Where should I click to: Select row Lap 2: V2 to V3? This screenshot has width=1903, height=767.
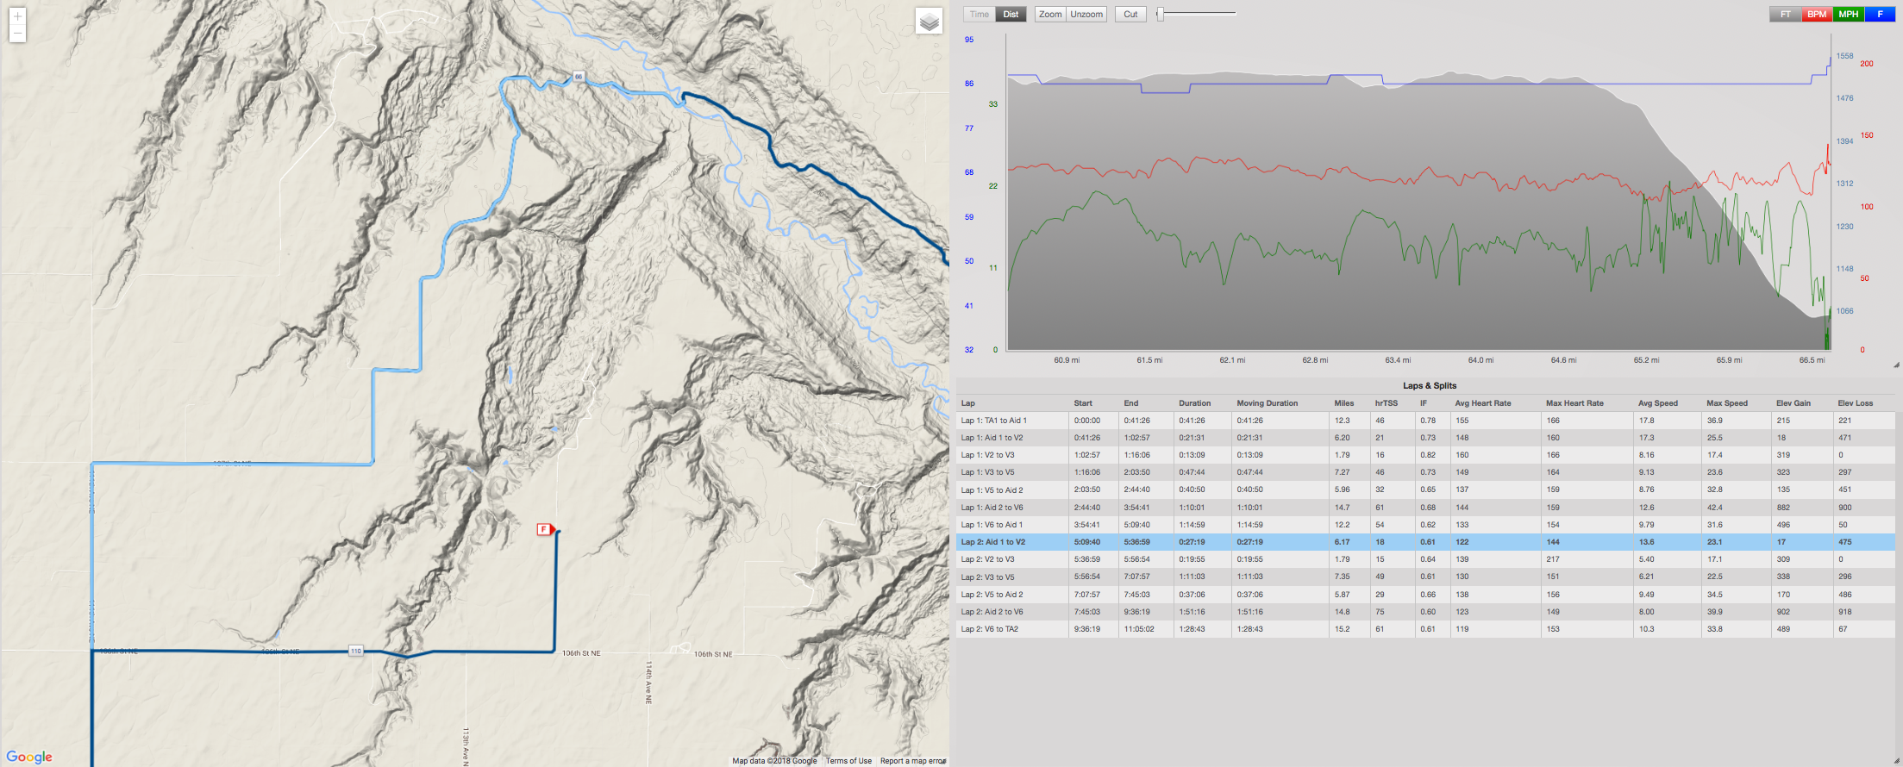pyautogui.click(x=1425, y=559)
